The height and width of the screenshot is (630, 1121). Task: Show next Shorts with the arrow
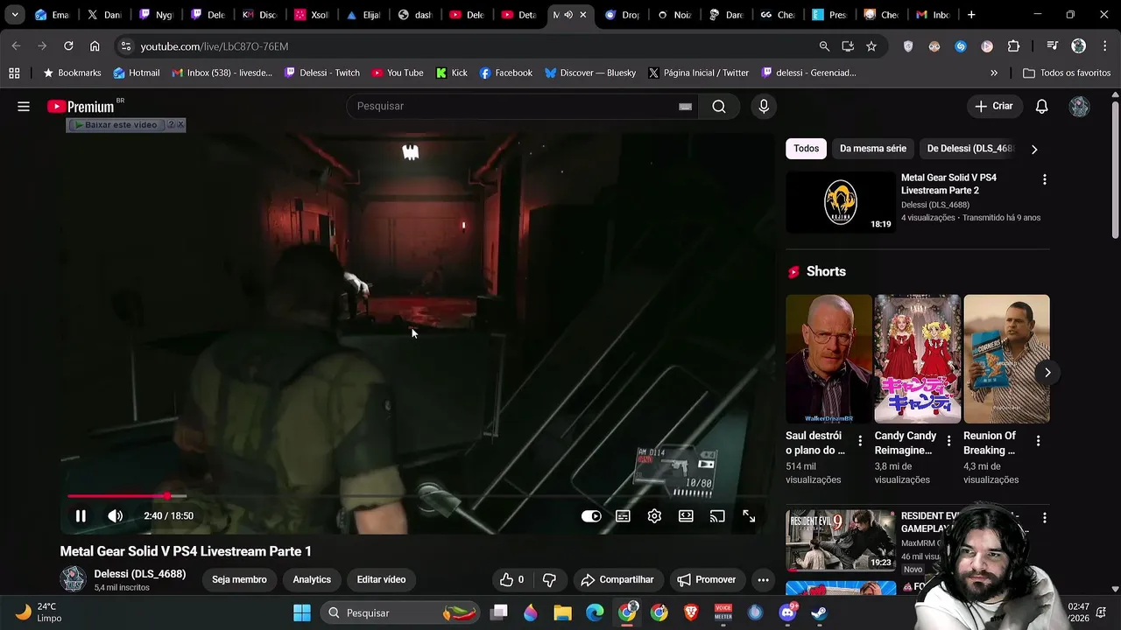(1047, 373)
